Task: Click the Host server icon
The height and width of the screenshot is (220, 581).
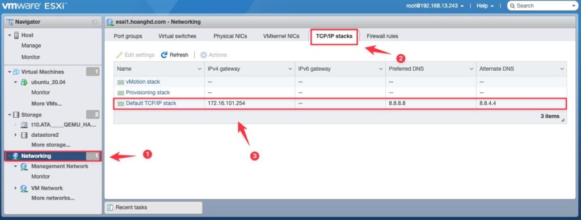Action: 16,36
